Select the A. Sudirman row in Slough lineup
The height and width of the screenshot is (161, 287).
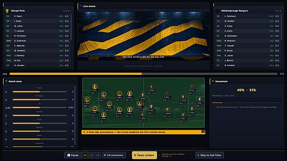tap(37, 41)
